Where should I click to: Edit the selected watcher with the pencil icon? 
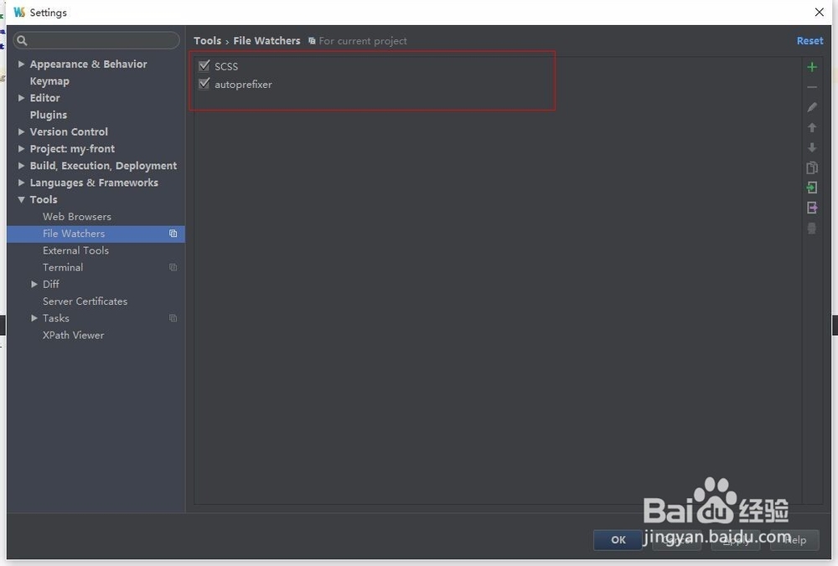811,107
